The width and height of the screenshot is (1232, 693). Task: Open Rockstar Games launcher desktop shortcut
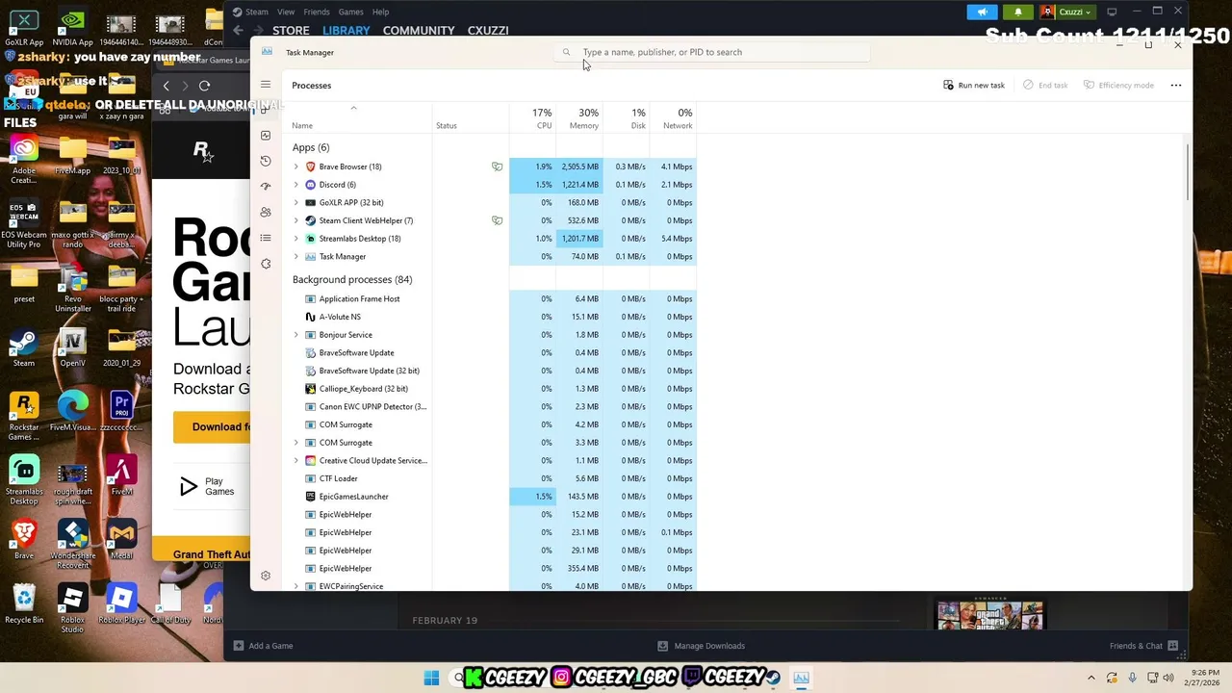pyautogui.click(x=24, y=417)
